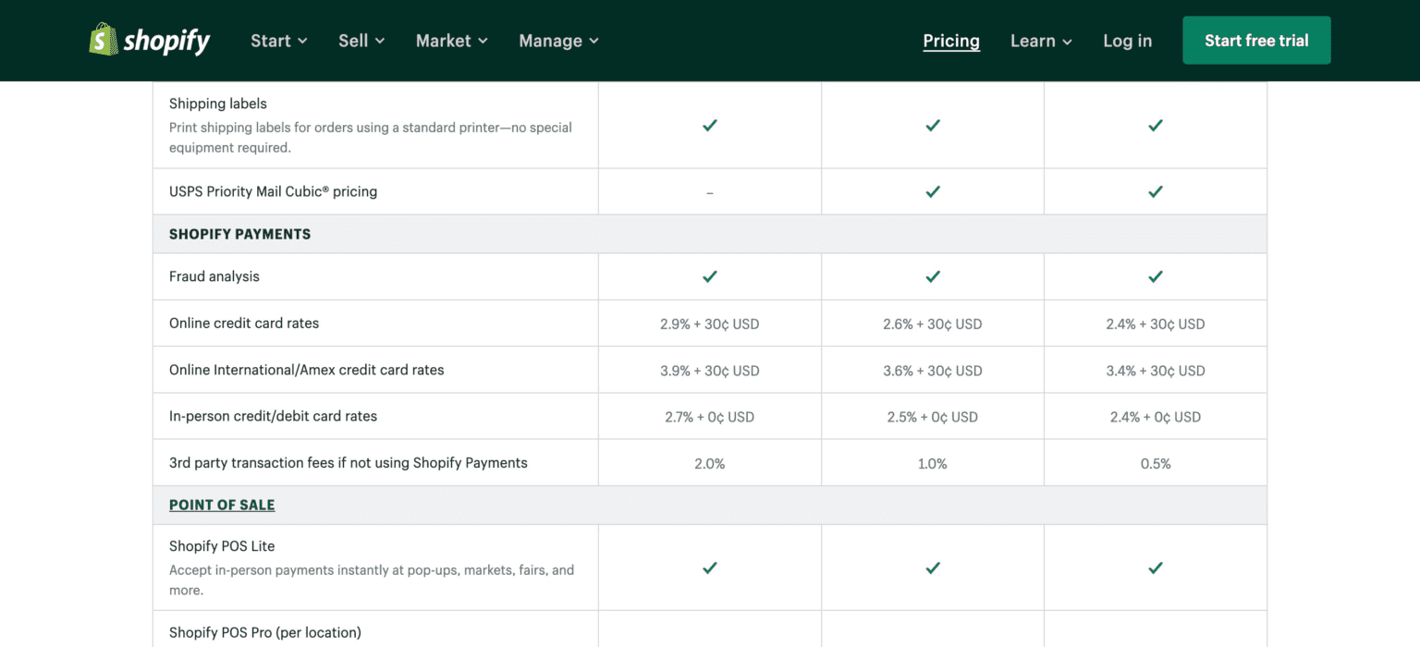Expand the Start navigation dropdown
Image resolution: width=1420 pixels, height=647 pixels.
[x=278, y=41]
